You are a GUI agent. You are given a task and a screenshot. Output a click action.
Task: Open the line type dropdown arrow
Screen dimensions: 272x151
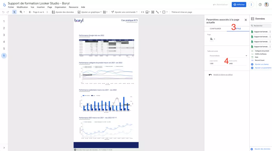(x=160, y=12)
